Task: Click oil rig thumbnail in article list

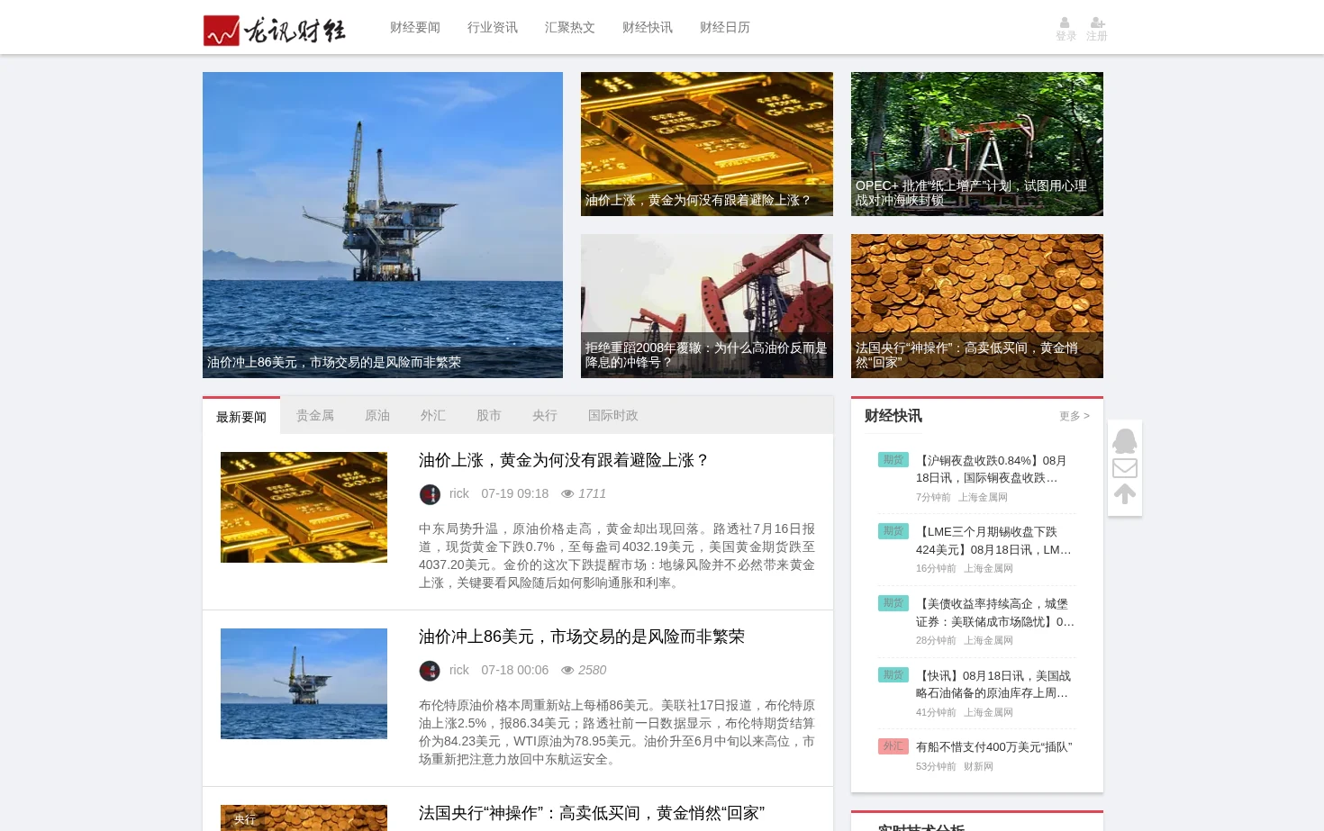Action: point(304,683)
